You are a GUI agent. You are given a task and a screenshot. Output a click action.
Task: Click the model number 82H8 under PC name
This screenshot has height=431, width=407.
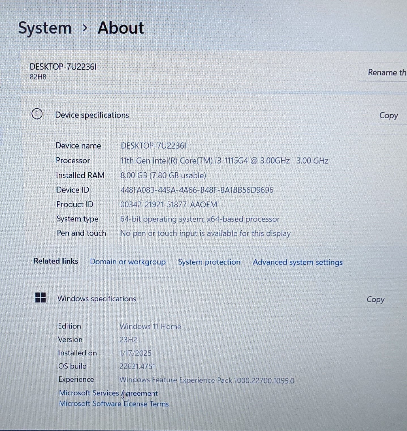[38, 77]
